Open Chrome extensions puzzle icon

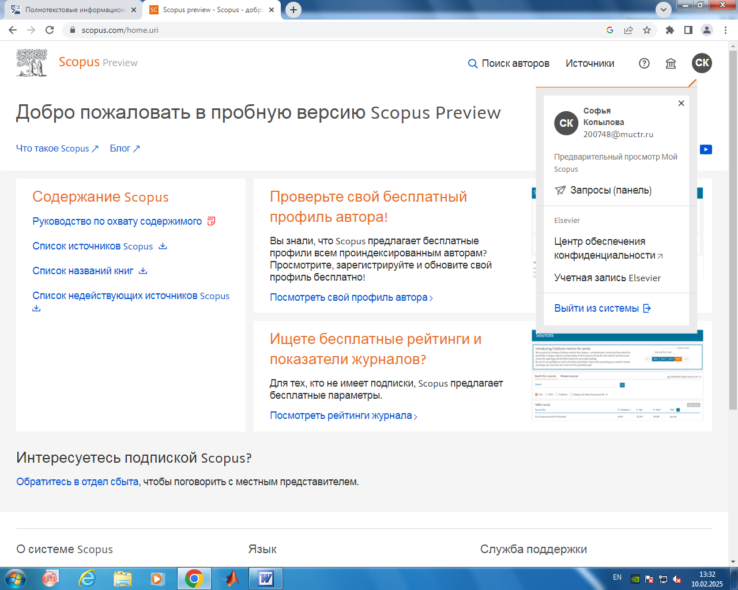[669, 30]
